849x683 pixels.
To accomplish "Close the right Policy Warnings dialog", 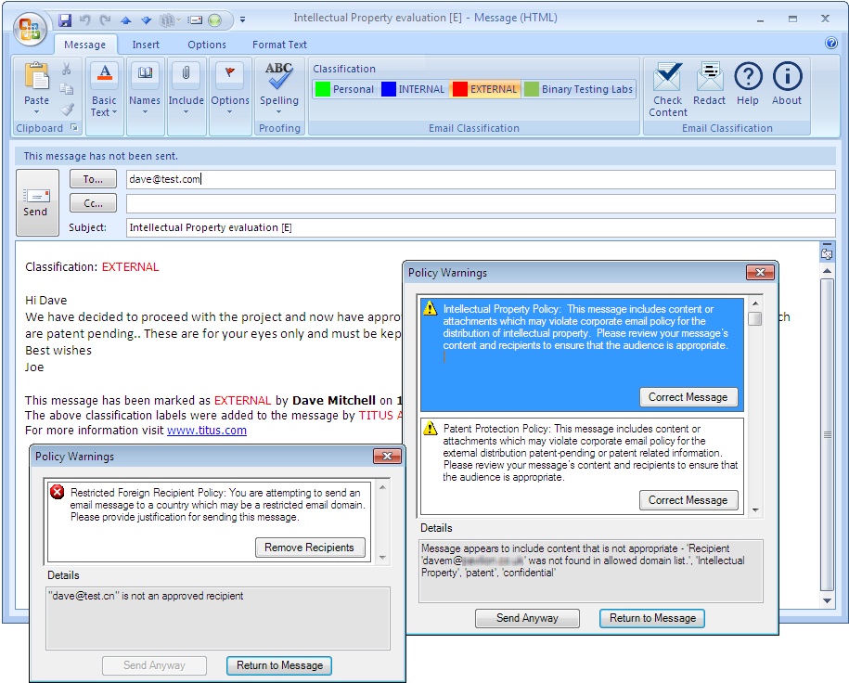I will [760, 273].
